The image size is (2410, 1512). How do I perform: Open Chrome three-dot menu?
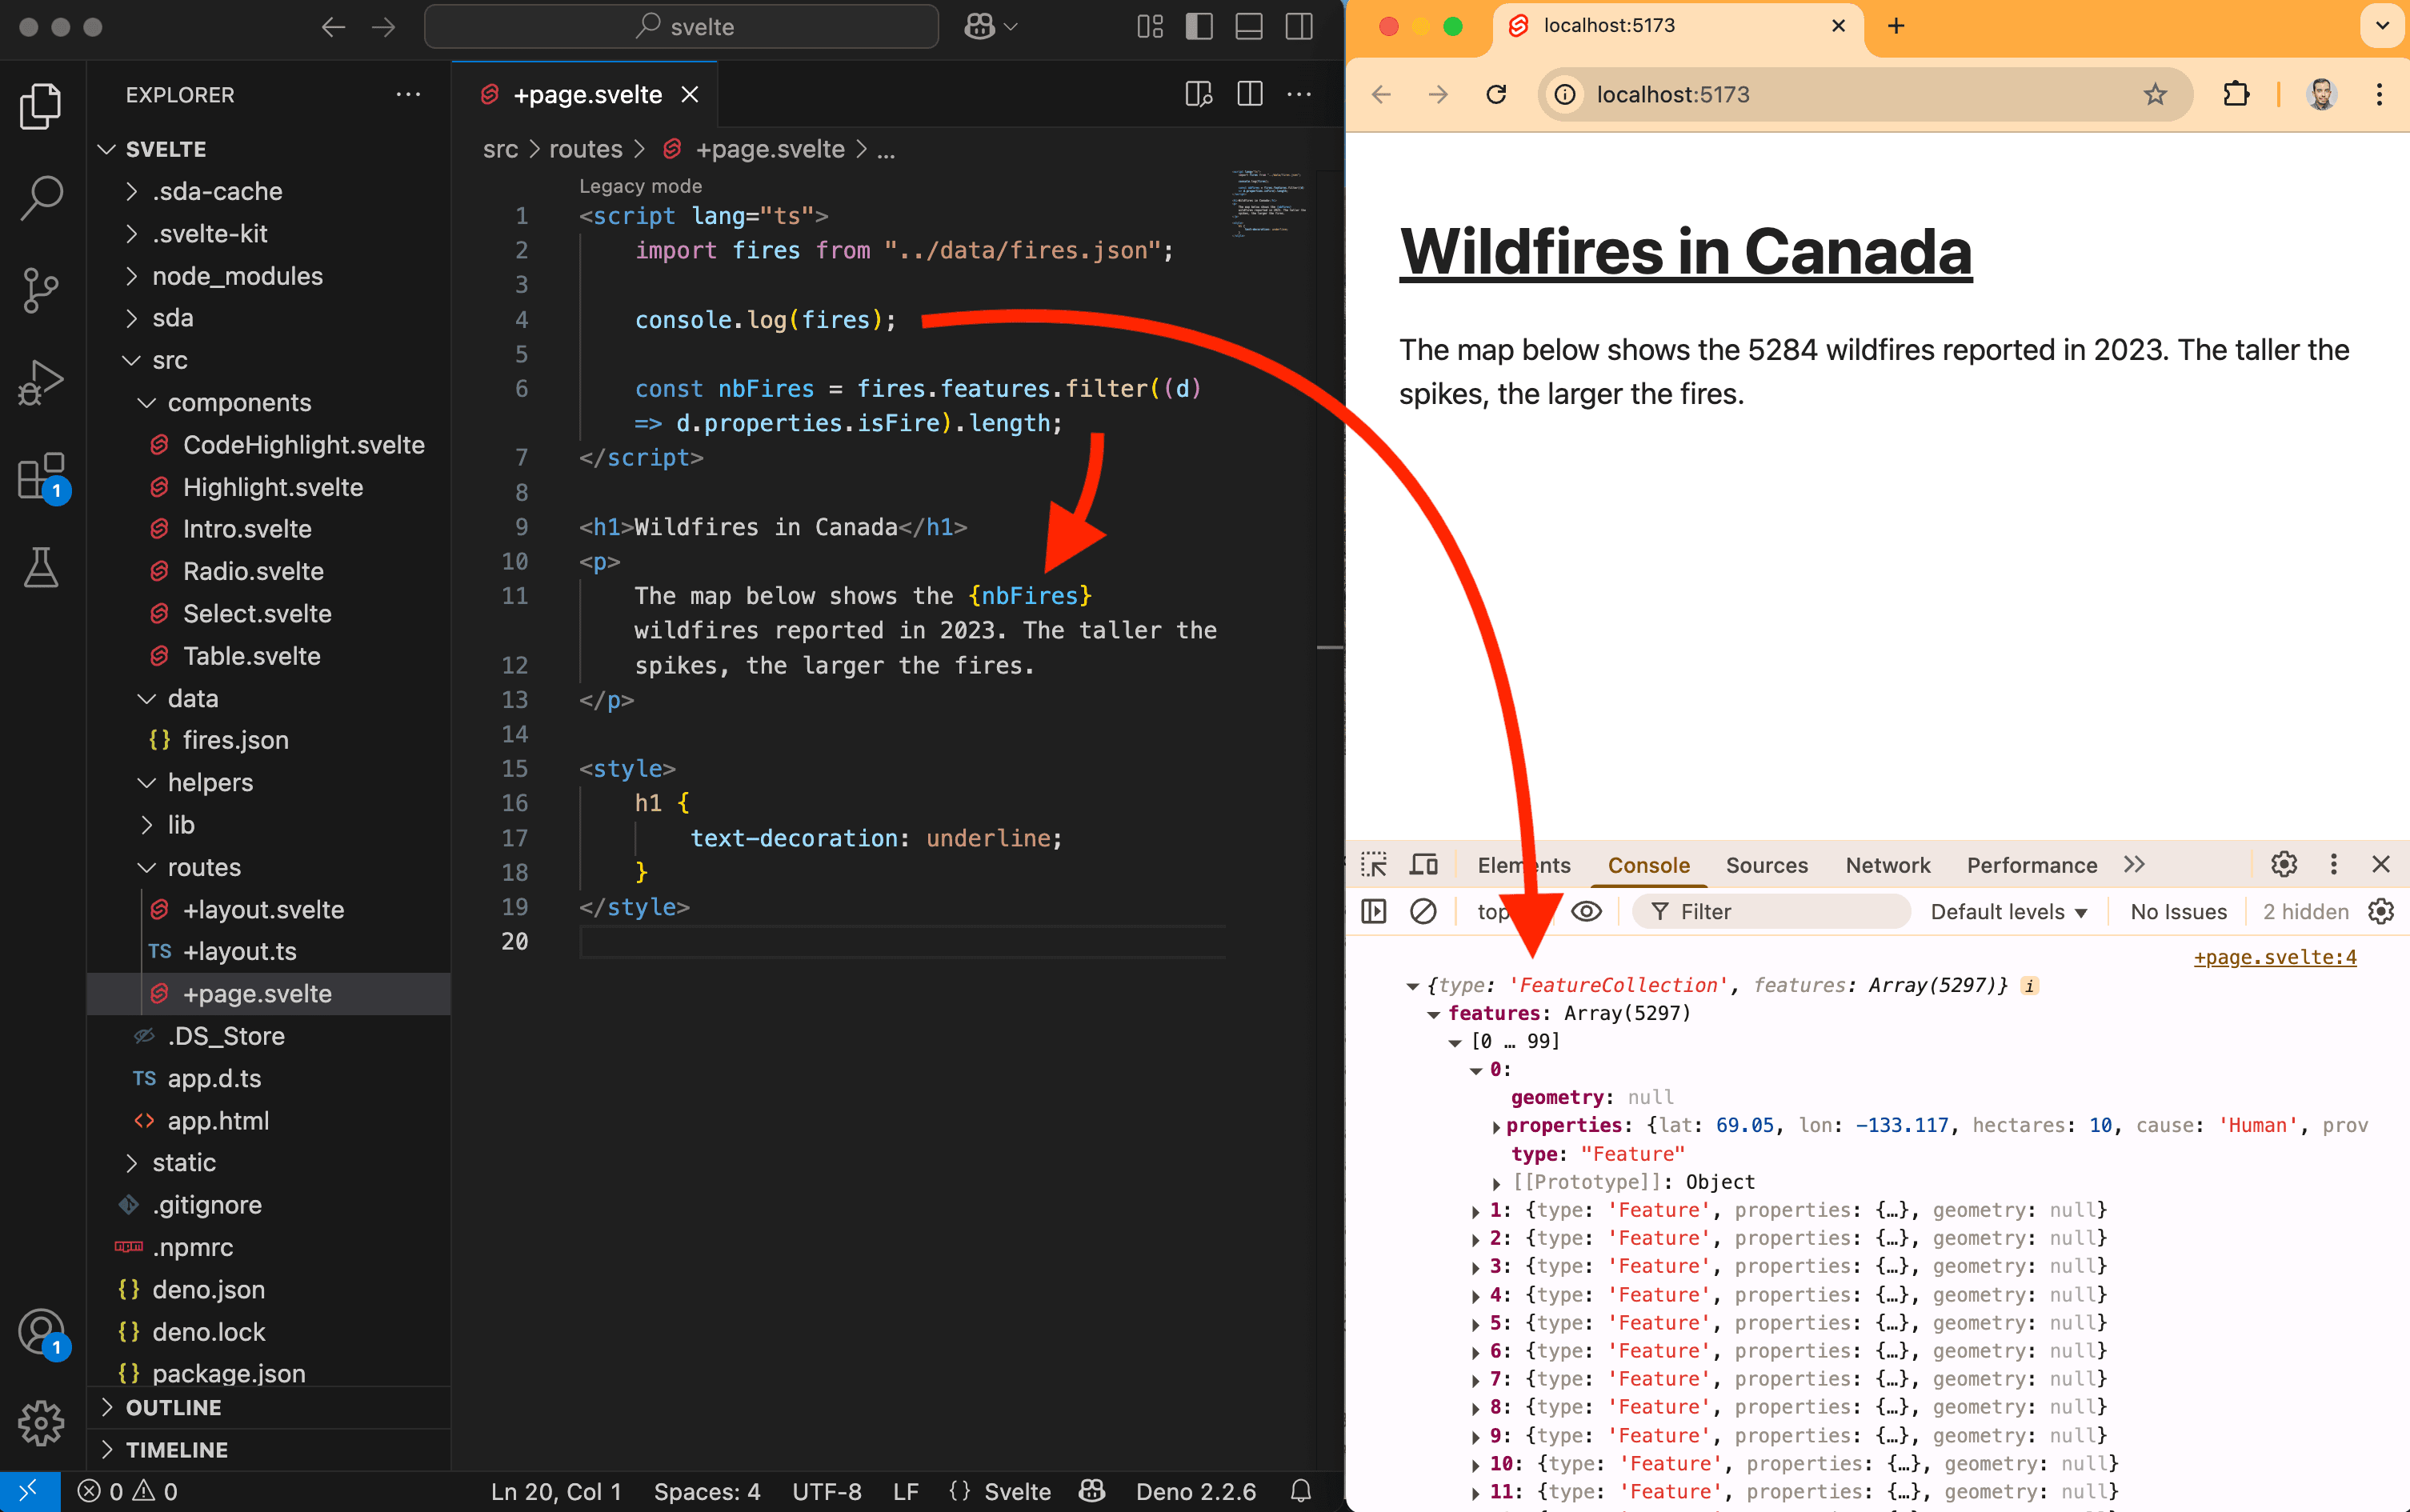pyautogui.click(x=2379, y=95)
